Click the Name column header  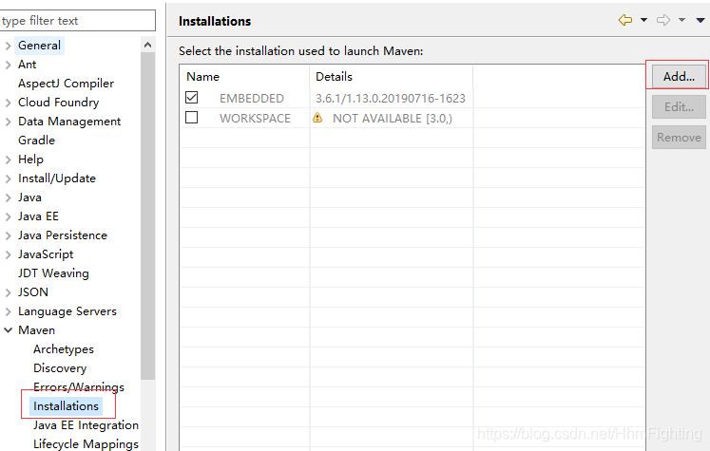pos(244,77)
